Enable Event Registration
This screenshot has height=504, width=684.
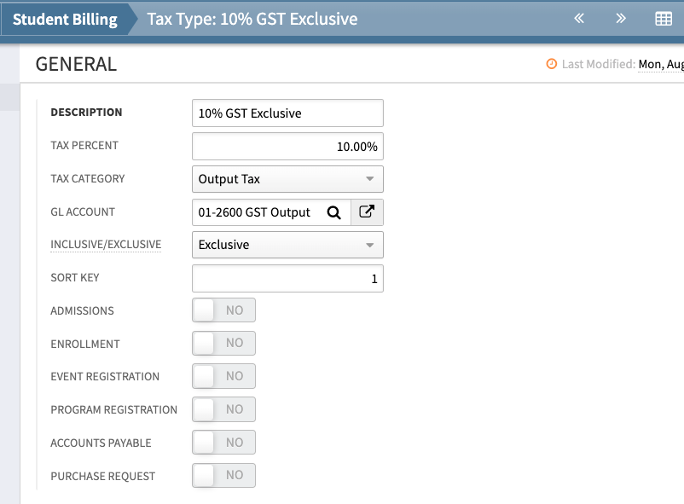click(x=223, y=376)
